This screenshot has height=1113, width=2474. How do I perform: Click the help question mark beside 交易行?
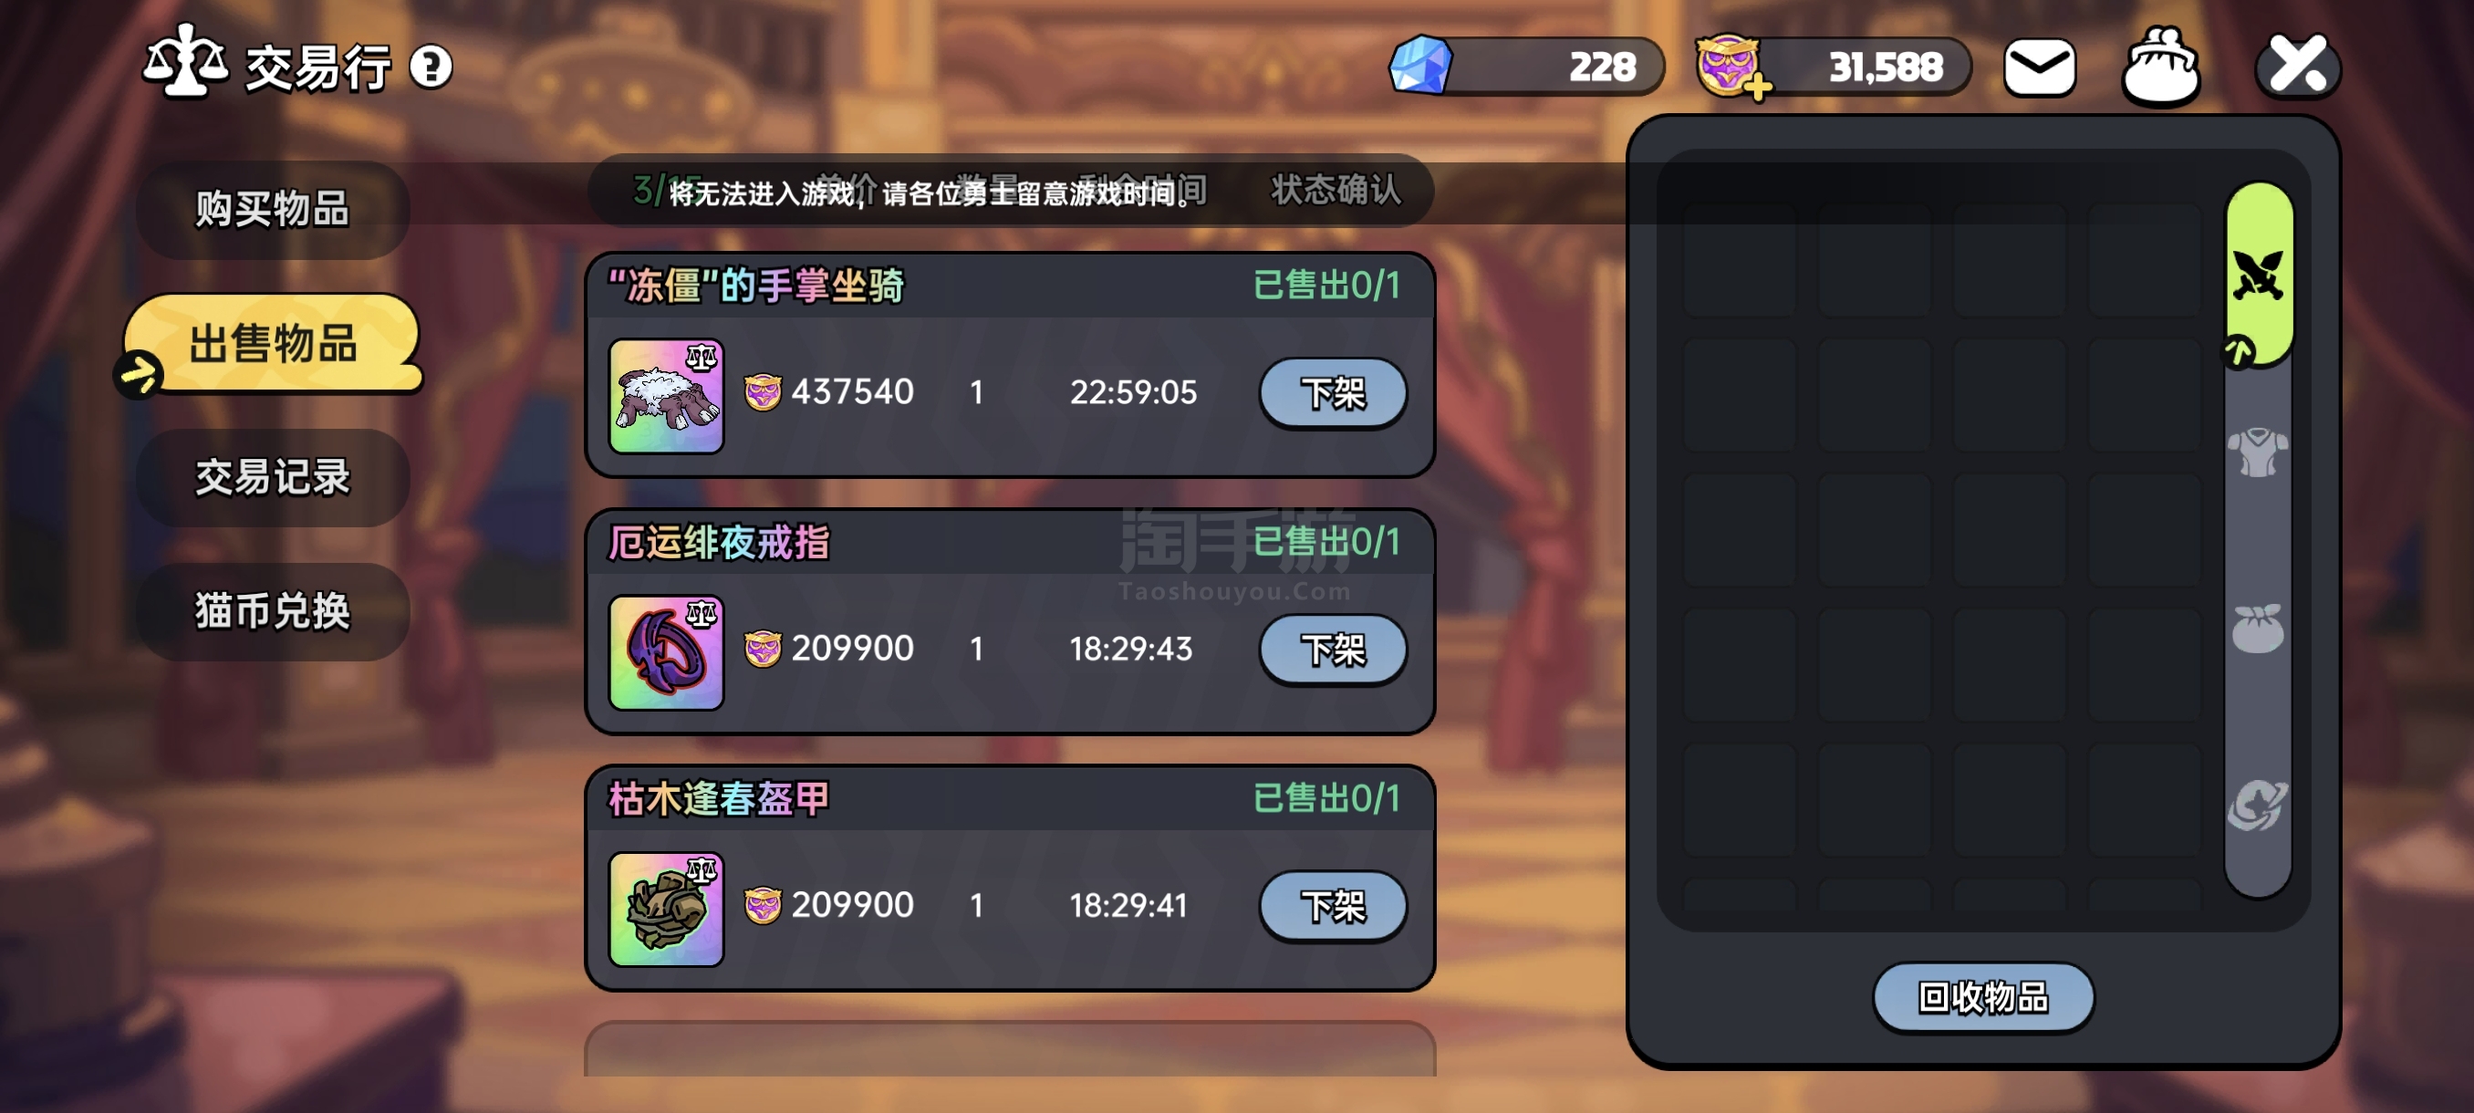coord(431,68)
